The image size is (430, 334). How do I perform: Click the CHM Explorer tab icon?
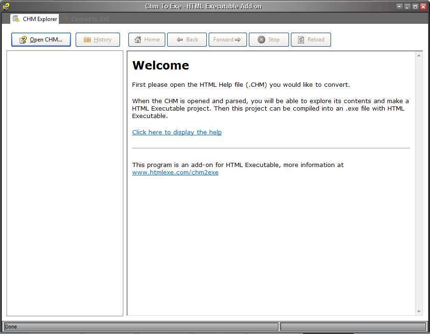click(16, 19)
